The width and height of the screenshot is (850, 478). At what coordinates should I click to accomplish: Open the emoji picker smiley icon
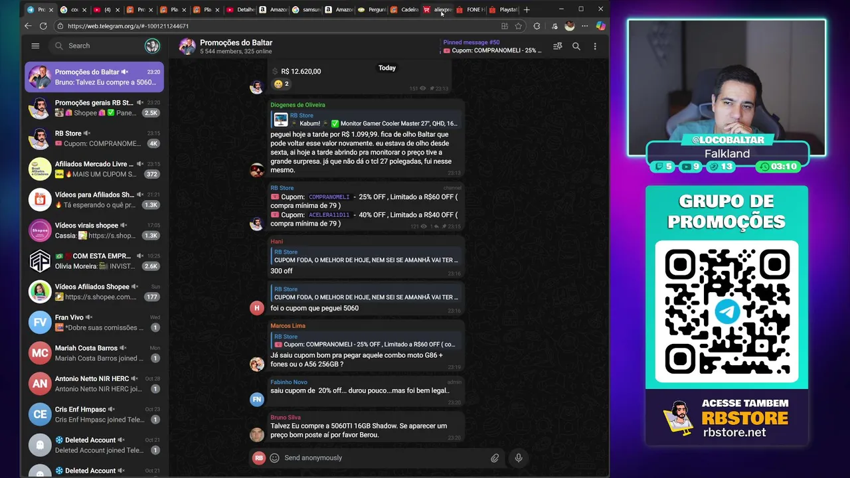click(274, 458)
